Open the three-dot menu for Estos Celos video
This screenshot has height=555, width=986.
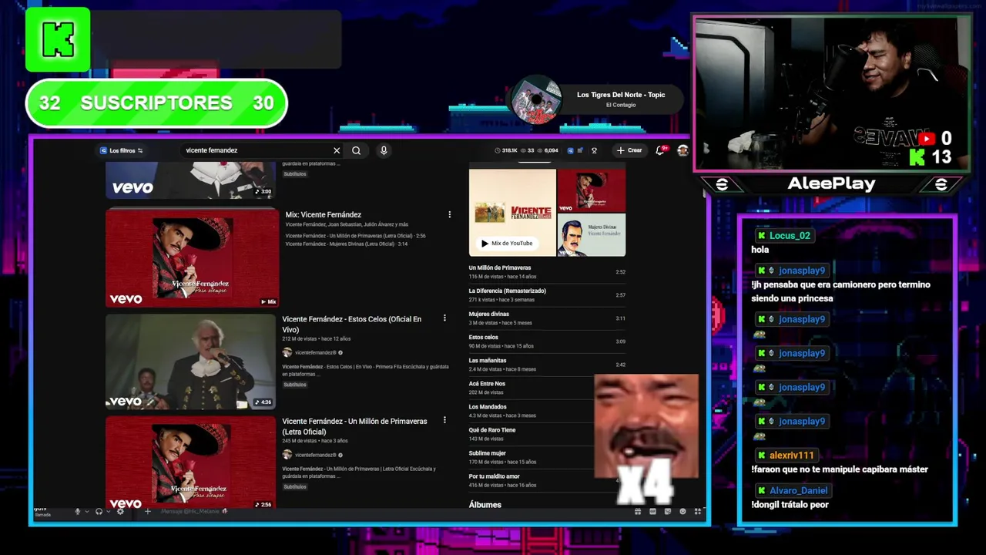click(x=444, y=318)
